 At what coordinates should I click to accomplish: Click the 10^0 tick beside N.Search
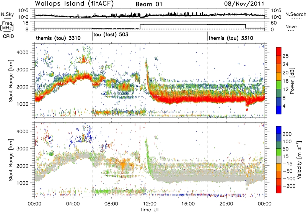click(x=276, y=17)
